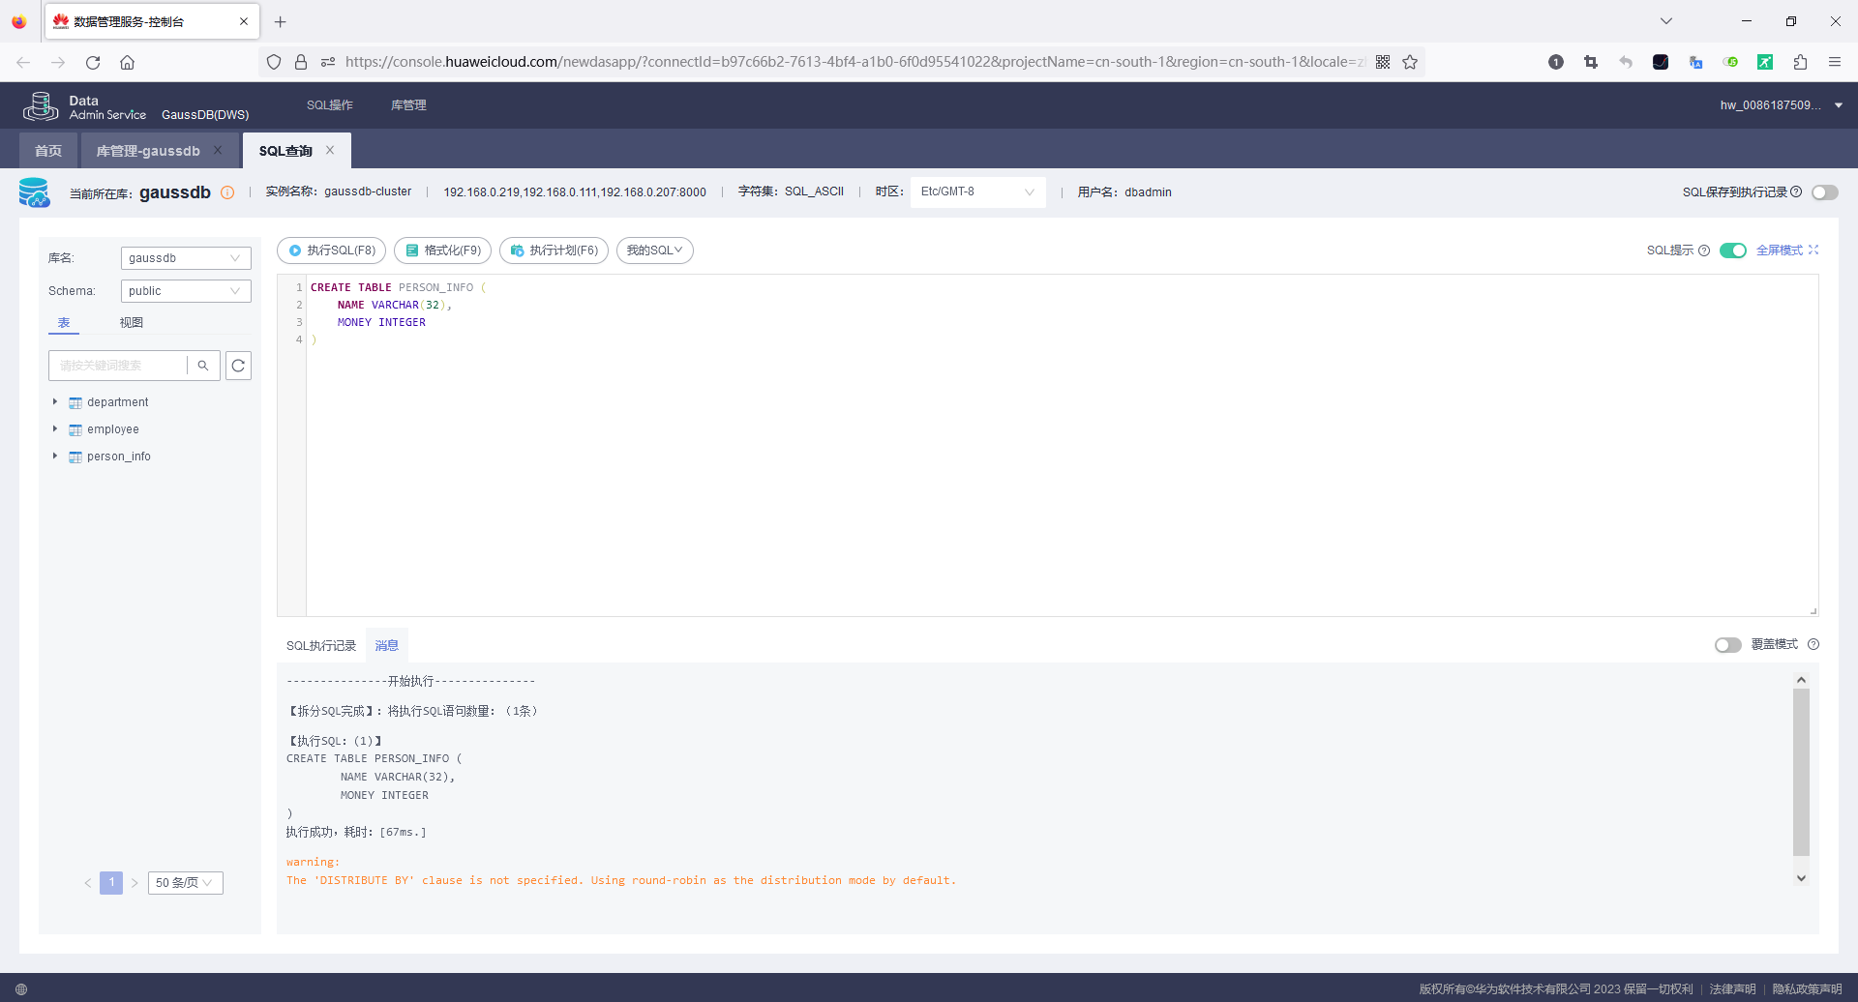Click the site lock icon in address bar

click(x=301, y=62)
